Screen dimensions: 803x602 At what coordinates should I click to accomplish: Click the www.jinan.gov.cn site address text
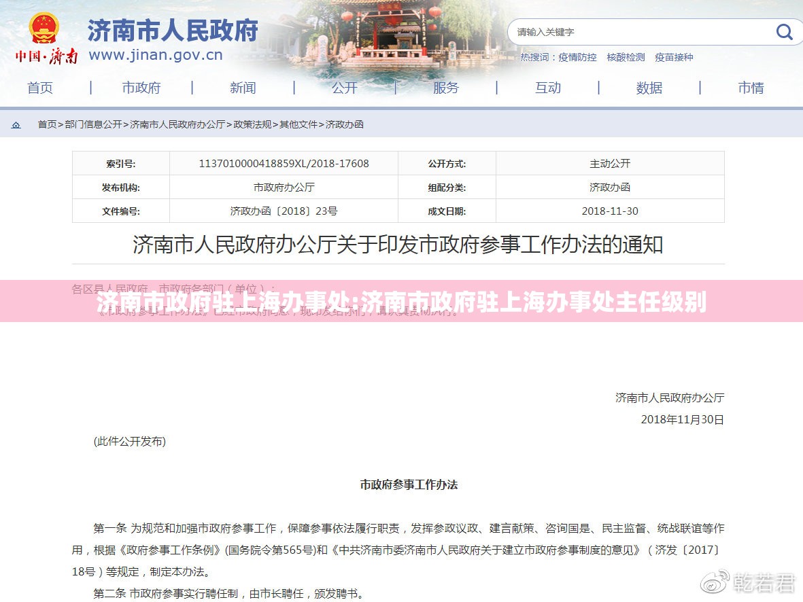(x=156, y=55)
